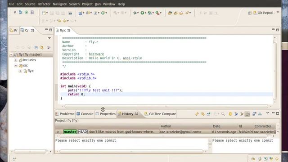Switch to the Properties tab
This screenshot has height=162, width=288.
106,114
